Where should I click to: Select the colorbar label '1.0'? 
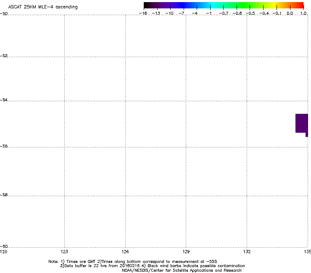pos(303,13)
